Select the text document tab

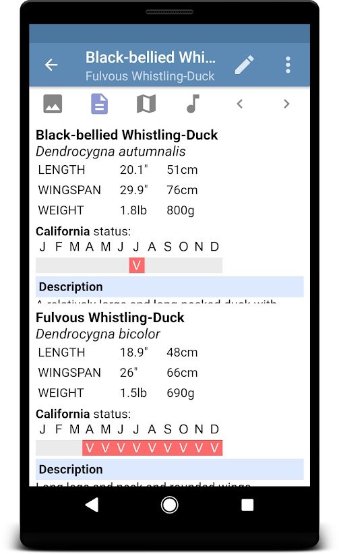(99, 104)
